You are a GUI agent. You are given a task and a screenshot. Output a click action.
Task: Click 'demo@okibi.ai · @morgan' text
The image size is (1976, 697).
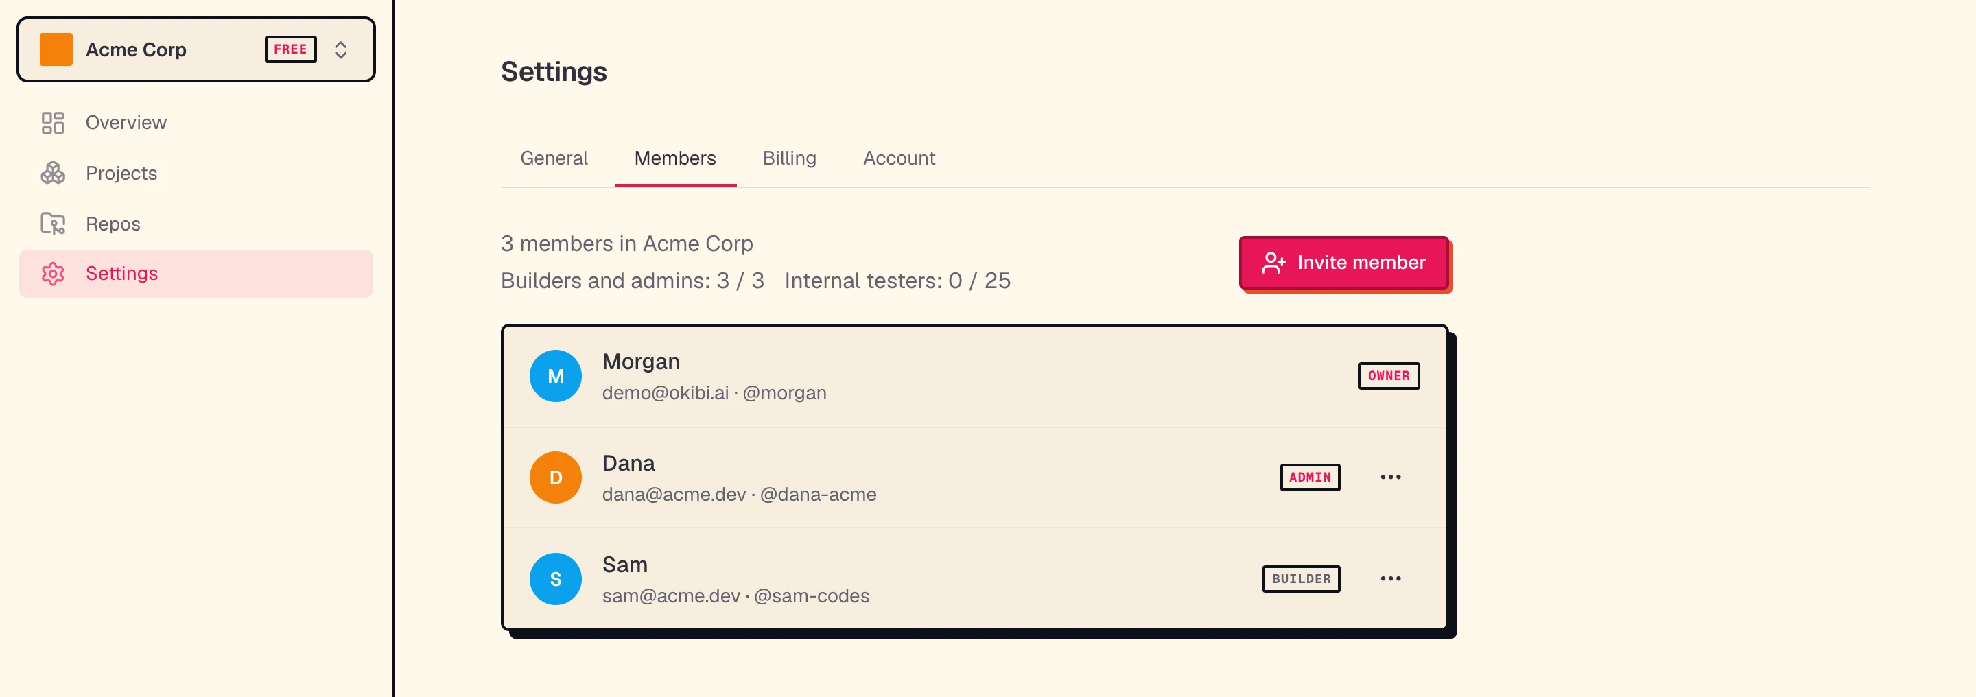pyautogui.click(x=714, y=393)
